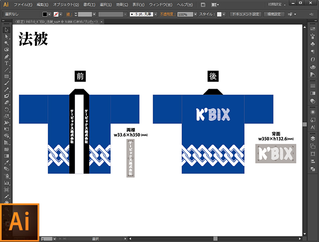This screenshot has width=319, height=242.
Task: Select the Free Transform tool
Action: pos(6,129)
